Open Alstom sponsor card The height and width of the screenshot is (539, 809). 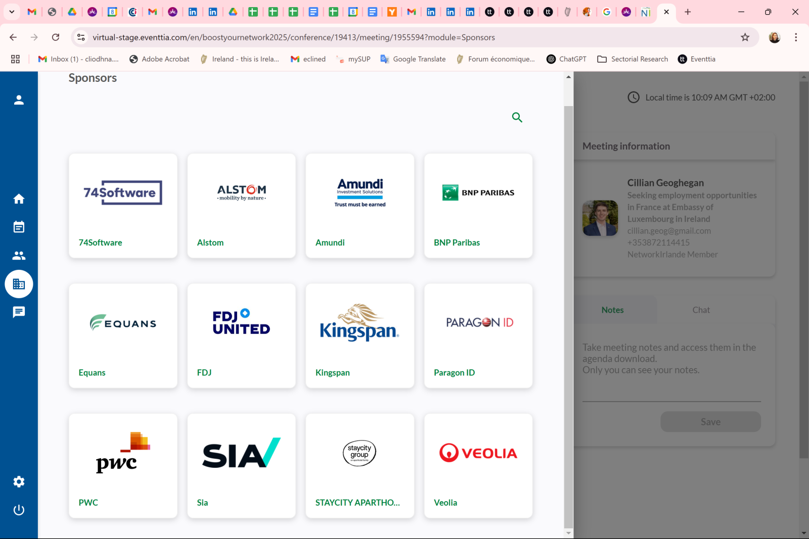[x=241, y=206]
